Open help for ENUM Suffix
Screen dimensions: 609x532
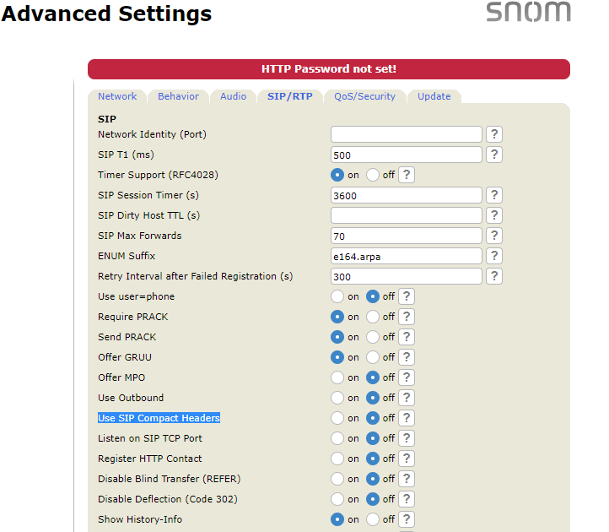494,256
